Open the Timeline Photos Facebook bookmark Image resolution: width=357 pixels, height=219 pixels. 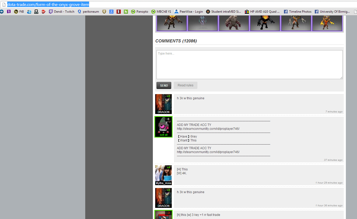tap(298, 12)
